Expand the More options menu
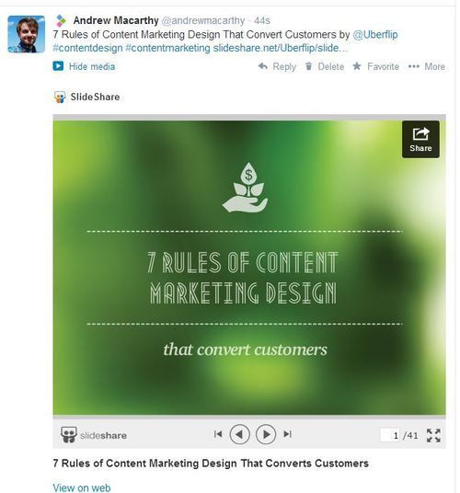The image size is (460, 493). 427,66
